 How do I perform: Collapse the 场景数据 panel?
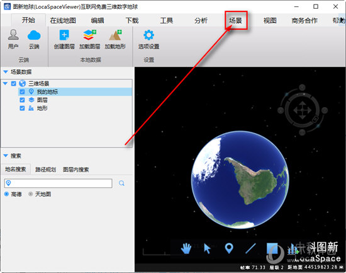tap(6, 72)
